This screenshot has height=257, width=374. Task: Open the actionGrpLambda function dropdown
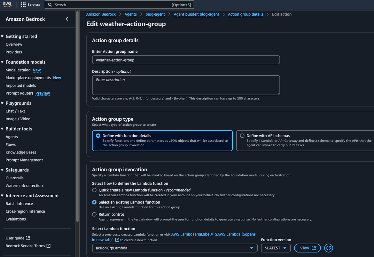coord(175,248)
